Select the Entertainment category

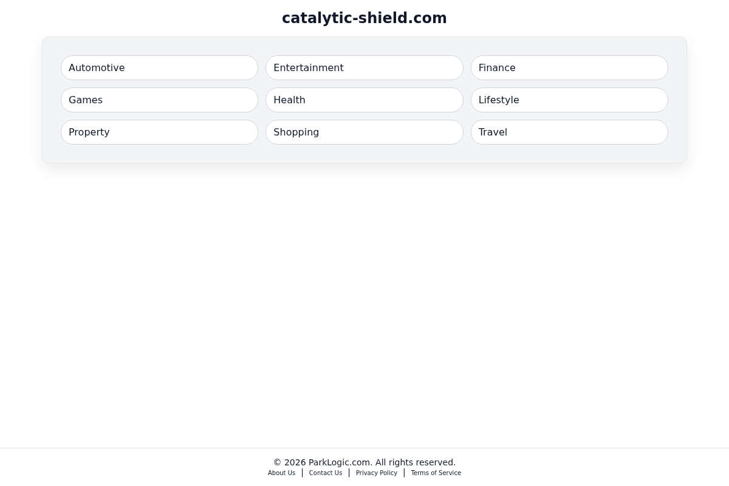[364, 67]
